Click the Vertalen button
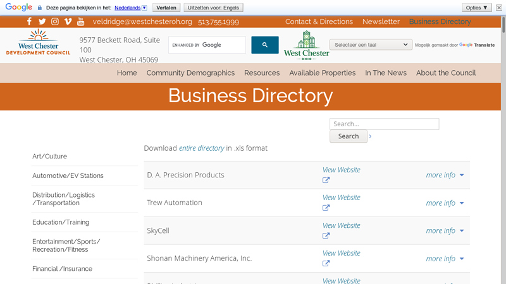Image resolution: width=506 pixels, height=284 pixels. 166,8
